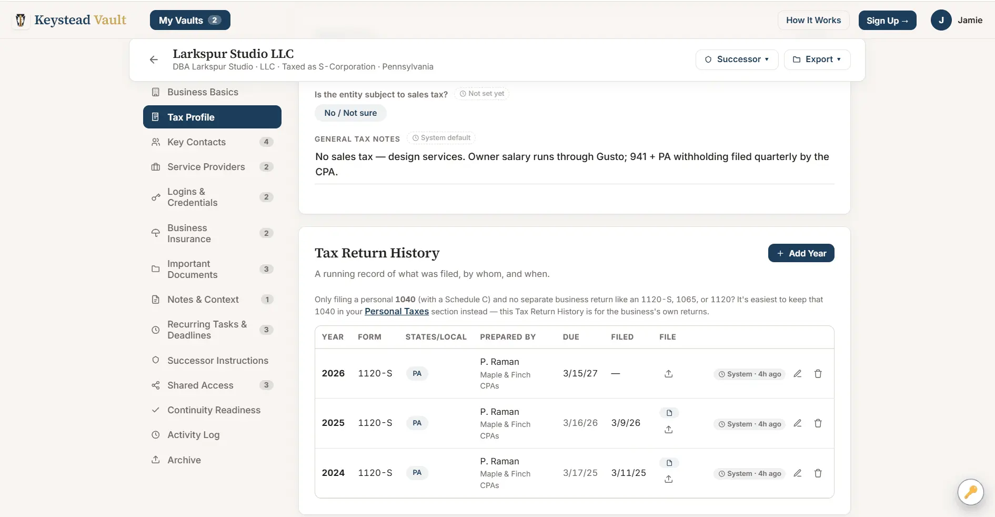Open the Export dropdown
The width and height of the screenshot is (995, 517).
(817, 59)
